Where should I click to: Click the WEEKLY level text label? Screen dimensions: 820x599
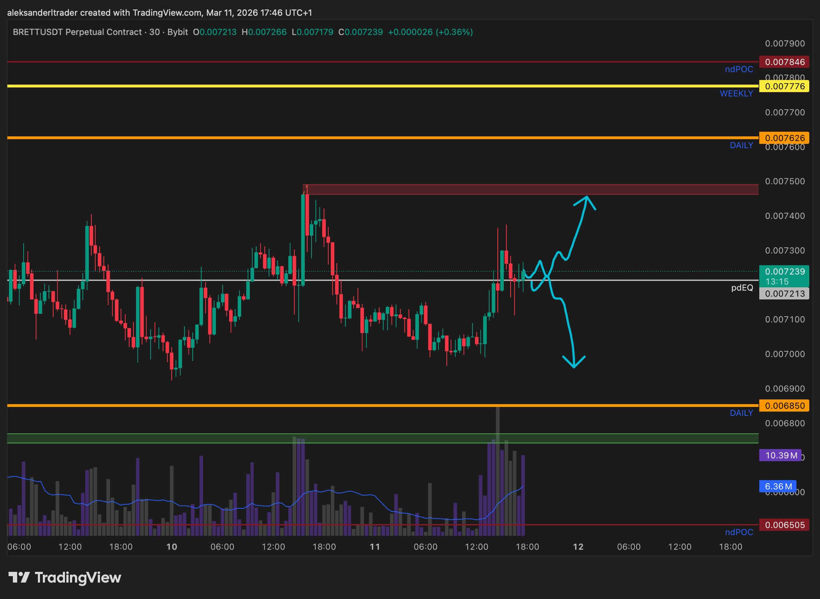pos(736,93)
